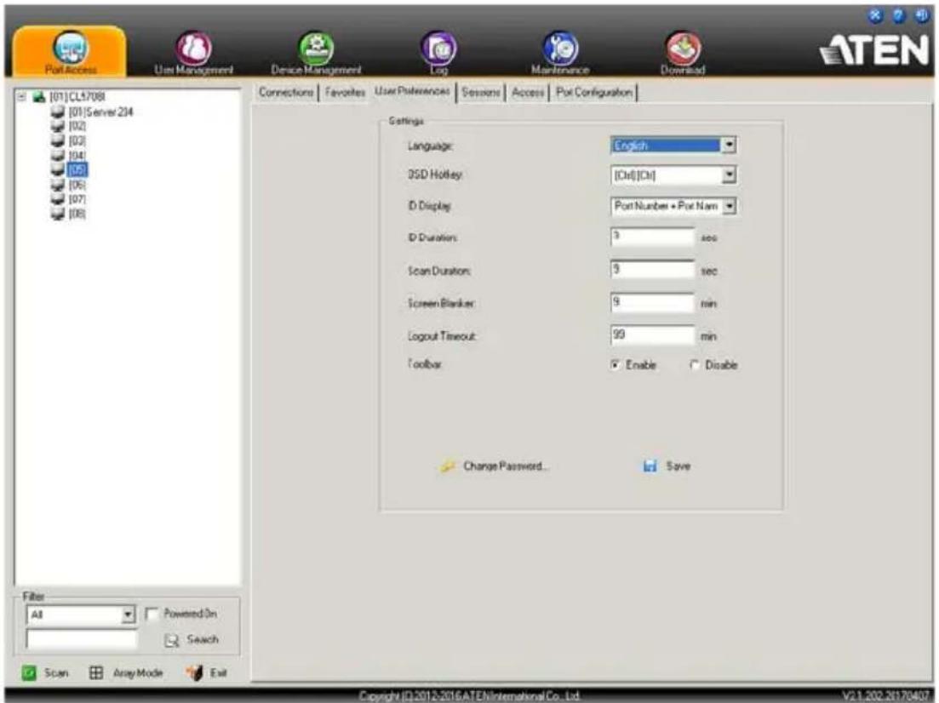Click the CL5708I switch icon in tree
This screenshot has width=939, height=703.
39,96
